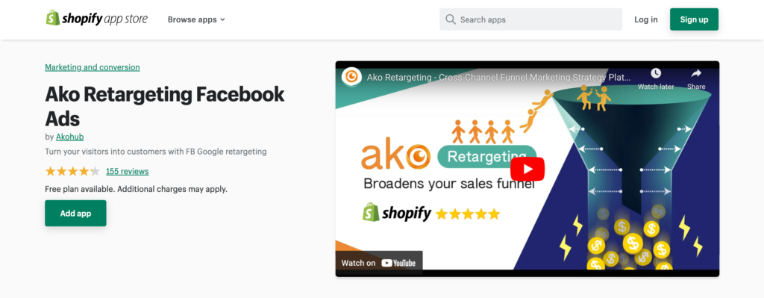The width and height of the screenshot is (764, 298).
Task: Open Marketing and conversion category link
Action: click(x=93, y=67)
